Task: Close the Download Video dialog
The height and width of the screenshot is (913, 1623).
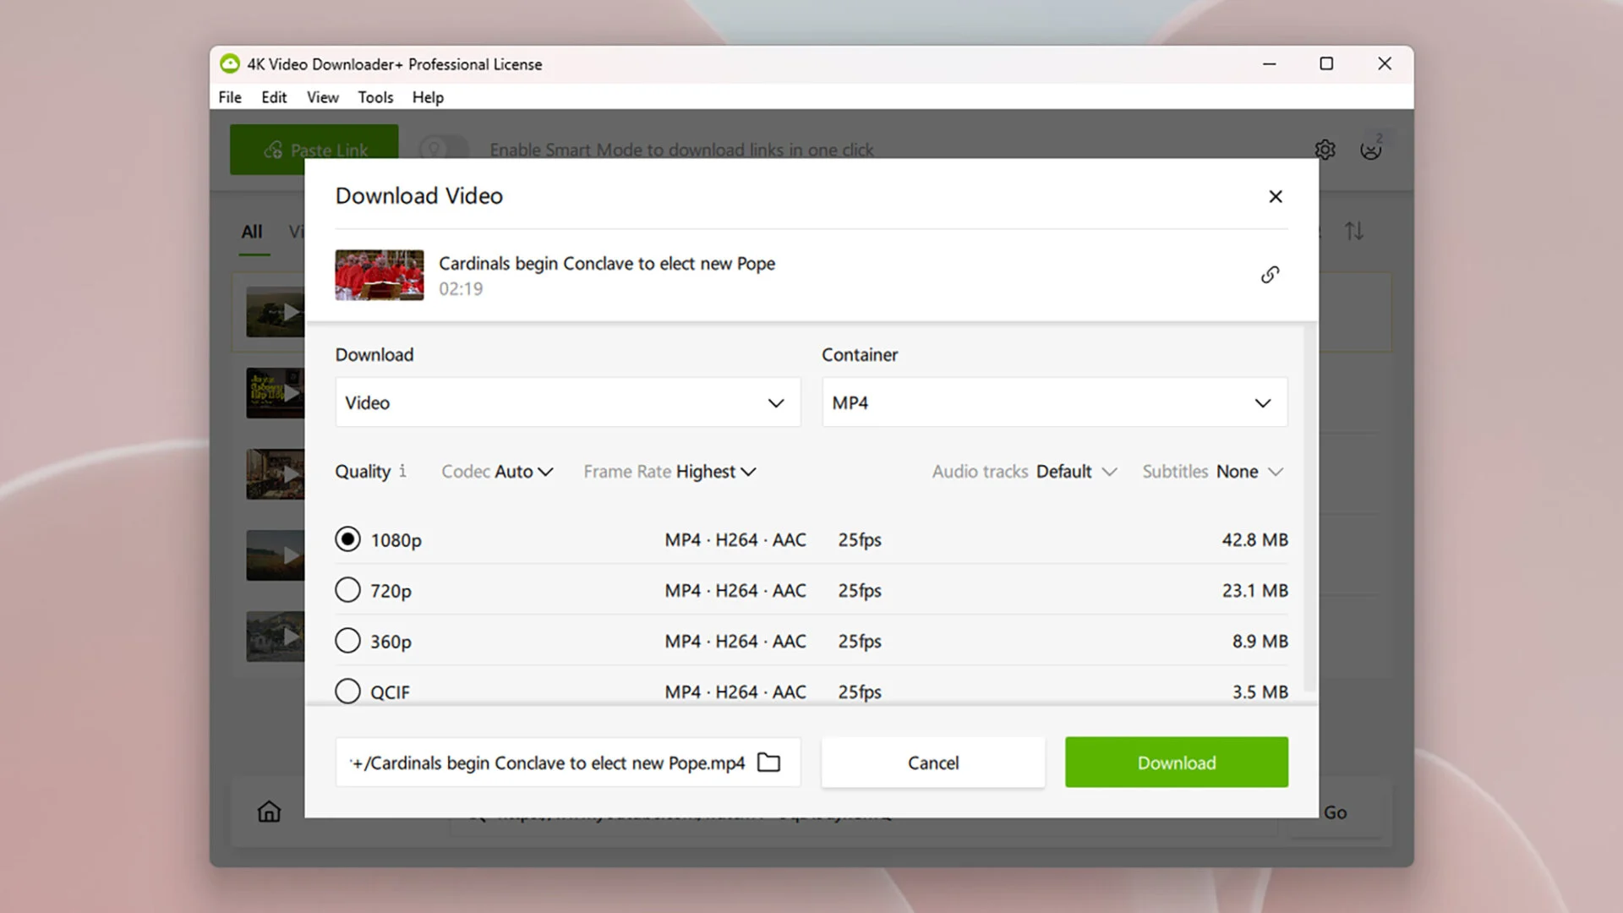Action: click(x=1276, y=196)
